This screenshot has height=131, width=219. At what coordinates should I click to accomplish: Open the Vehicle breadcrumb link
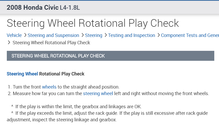pyautogui.click(x=14, y=35)
